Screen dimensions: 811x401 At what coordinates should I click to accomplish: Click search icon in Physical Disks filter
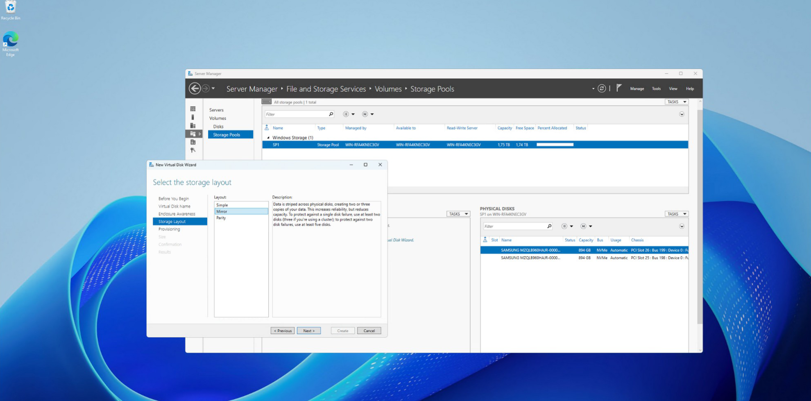(549, 226)
